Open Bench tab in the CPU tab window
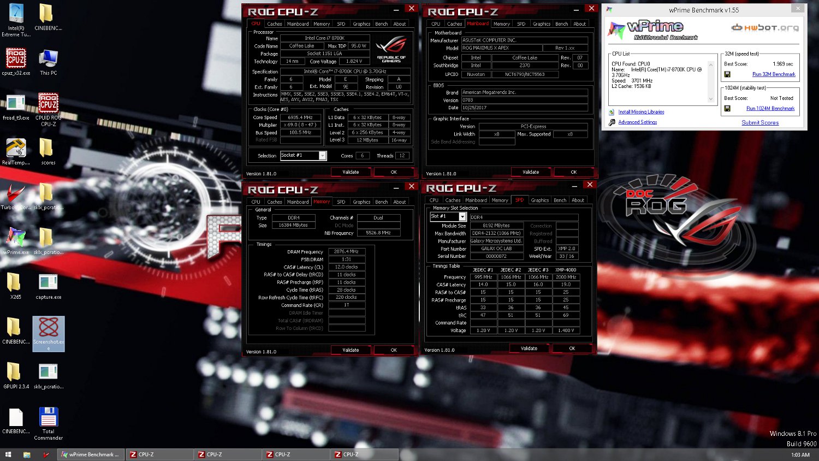The height and width of the screenshot is (461, 819). point(382,24)
